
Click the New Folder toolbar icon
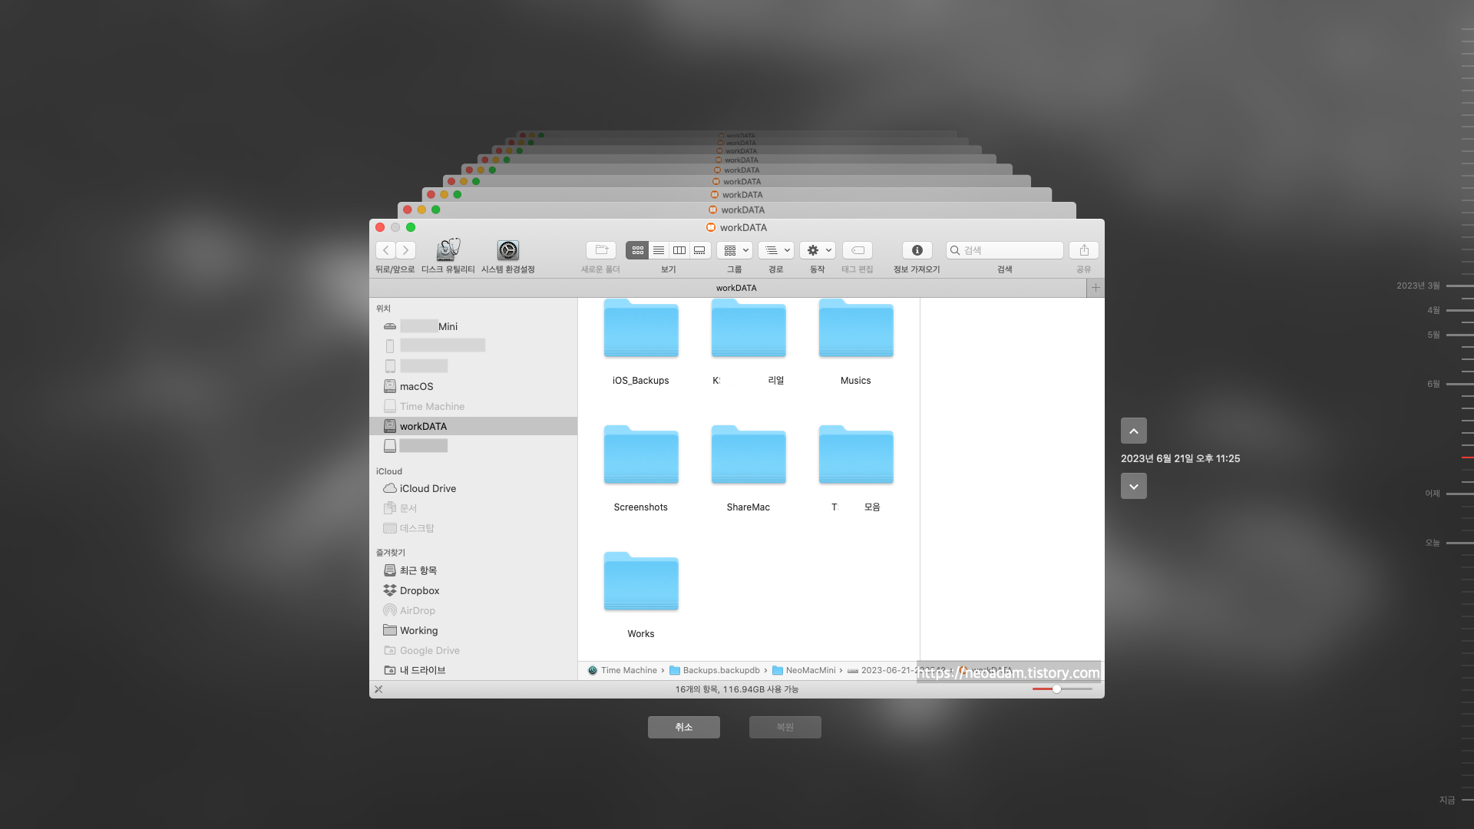click(x=601, y=250)
